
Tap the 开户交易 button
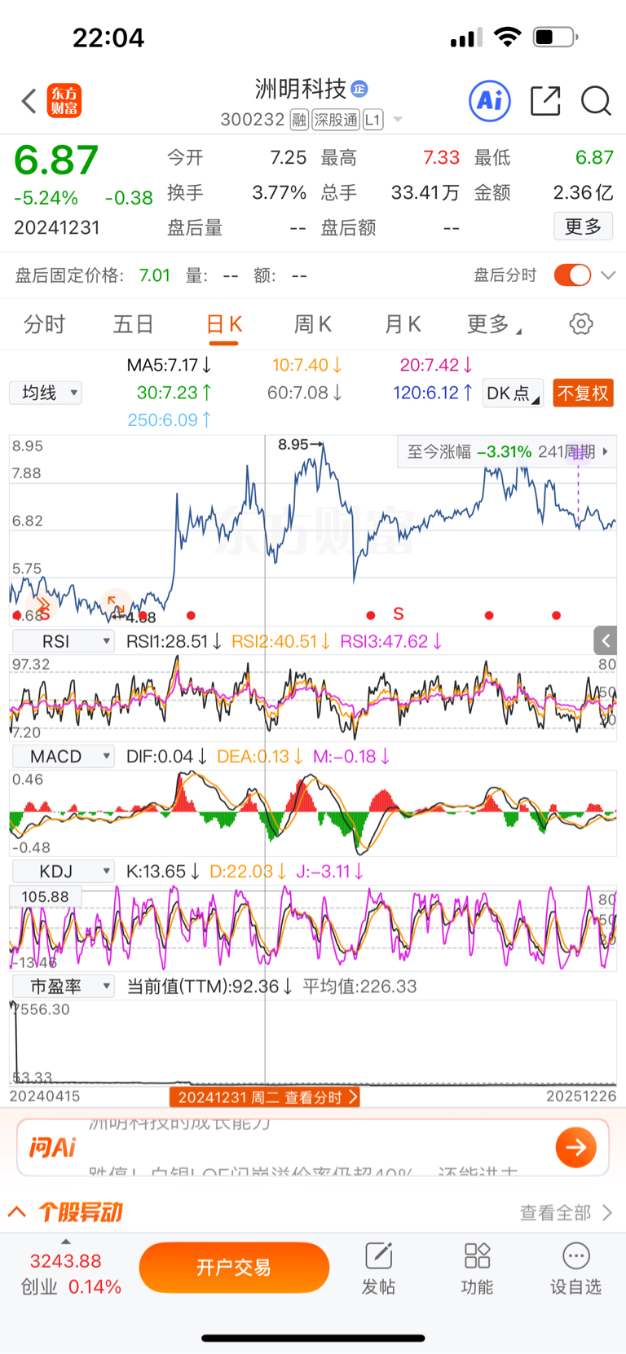point(234,1268)
